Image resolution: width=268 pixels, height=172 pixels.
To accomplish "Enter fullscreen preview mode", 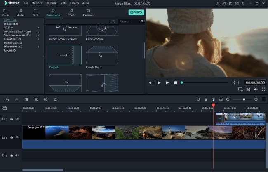I will [x=263, y=89].
